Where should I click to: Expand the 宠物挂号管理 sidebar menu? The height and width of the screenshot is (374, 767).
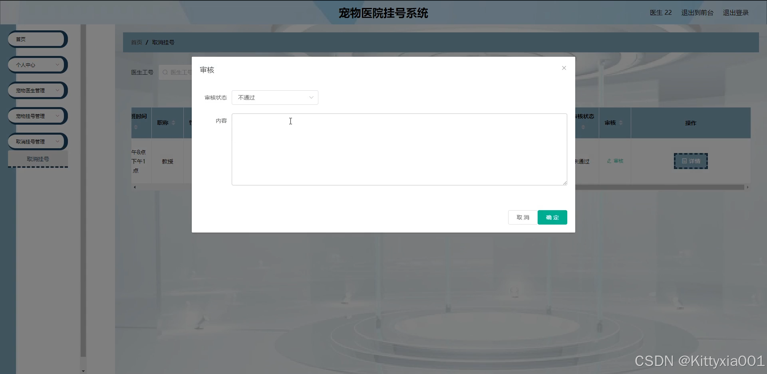tap(37, 116)
